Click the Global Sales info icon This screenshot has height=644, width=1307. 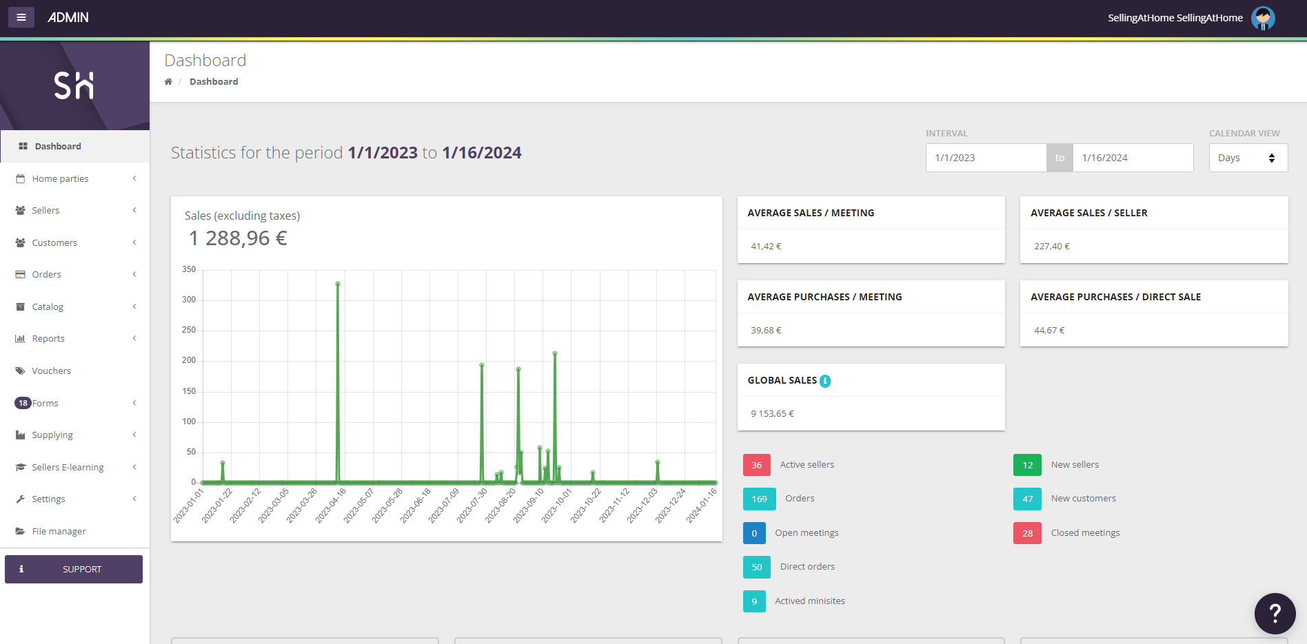click(x=825, y=380)
